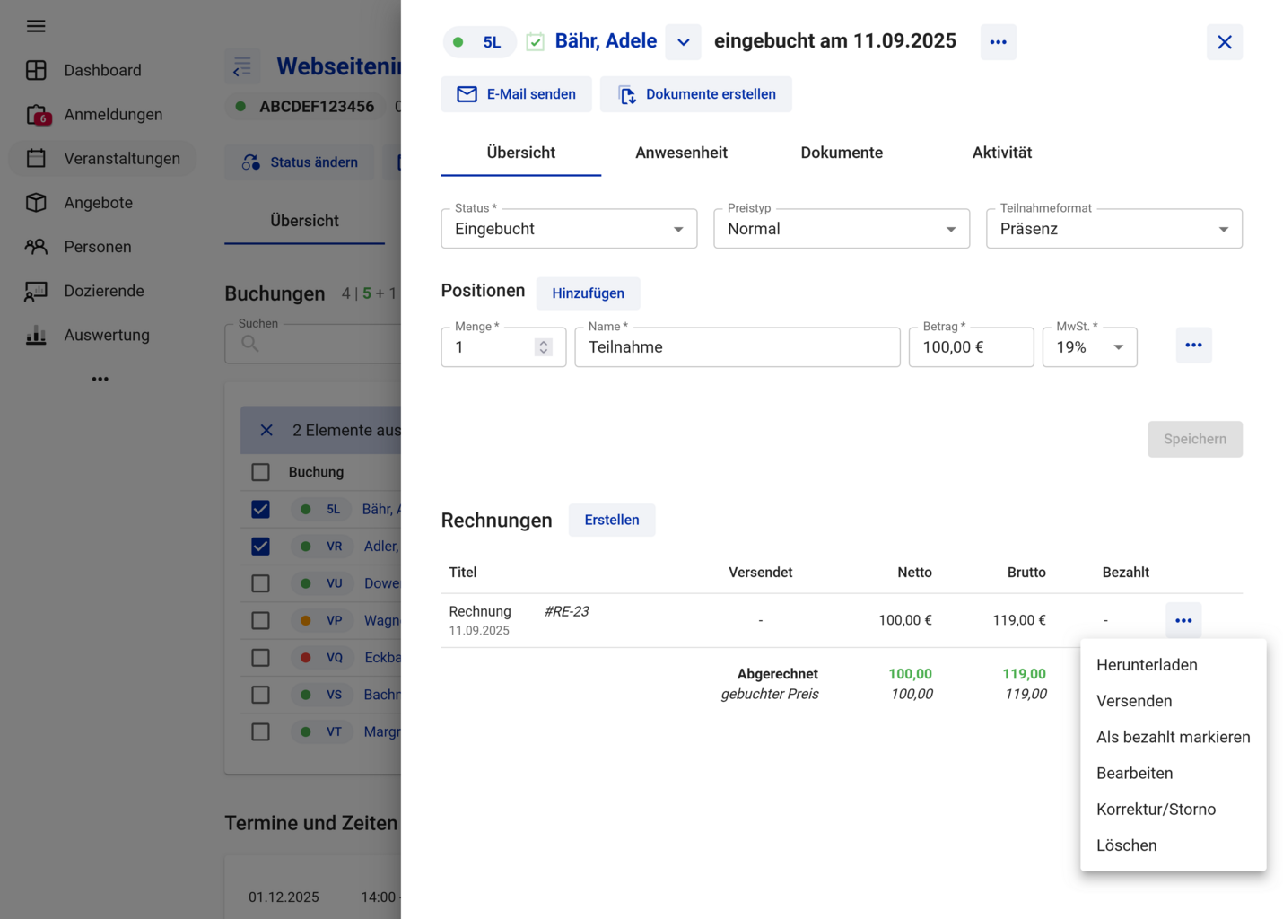This screenshot has width=1283, height=919.
Task: Open the Teilnahme position options menu
Action: click(1193, 346)
